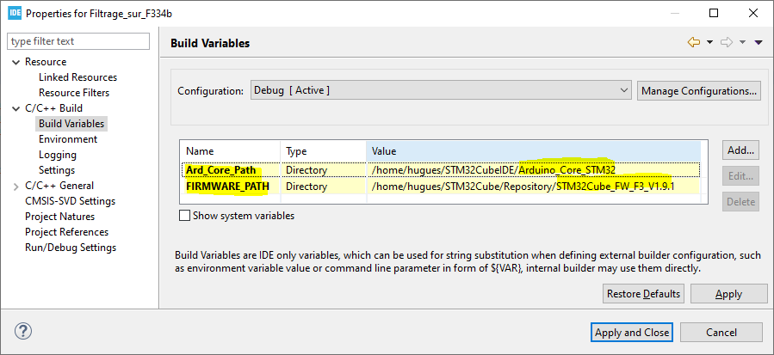Click the forward navigation arrow icon
Viewport: 774px width, 355px height.
pyautogui.click(x=726, y=42)
